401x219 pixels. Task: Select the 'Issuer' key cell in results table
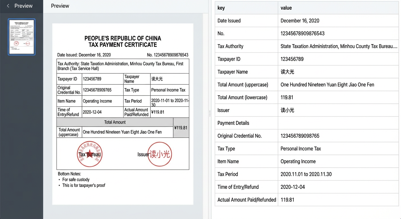point(246,110)
